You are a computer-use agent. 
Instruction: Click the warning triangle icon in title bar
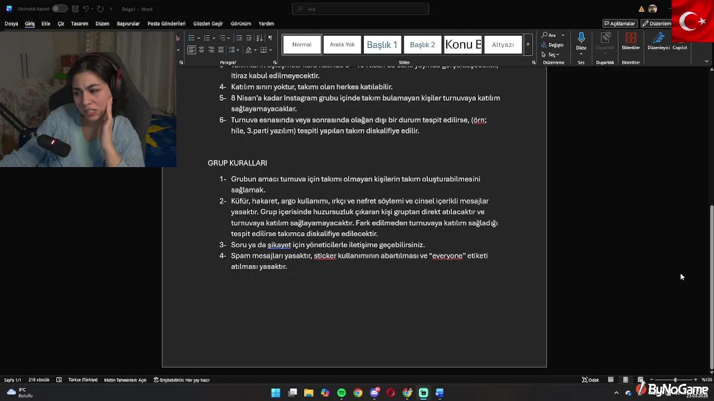click(641, 9)
